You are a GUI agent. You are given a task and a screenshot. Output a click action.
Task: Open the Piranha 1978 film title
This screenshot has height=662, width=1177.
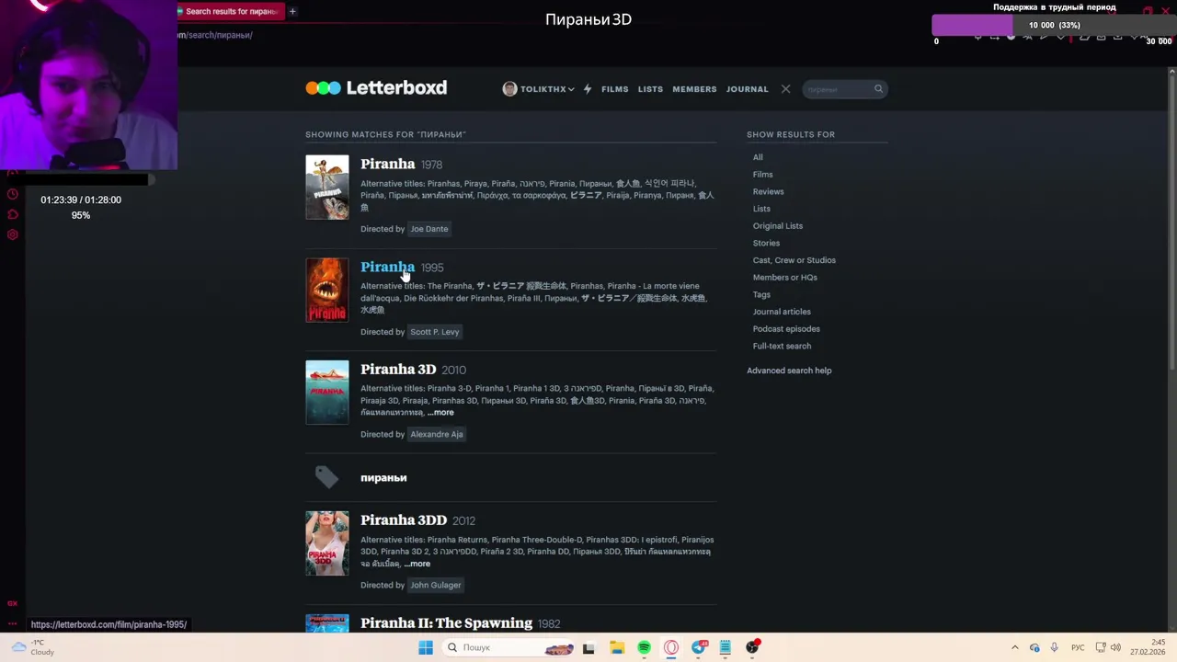click(x=388, y=164)
